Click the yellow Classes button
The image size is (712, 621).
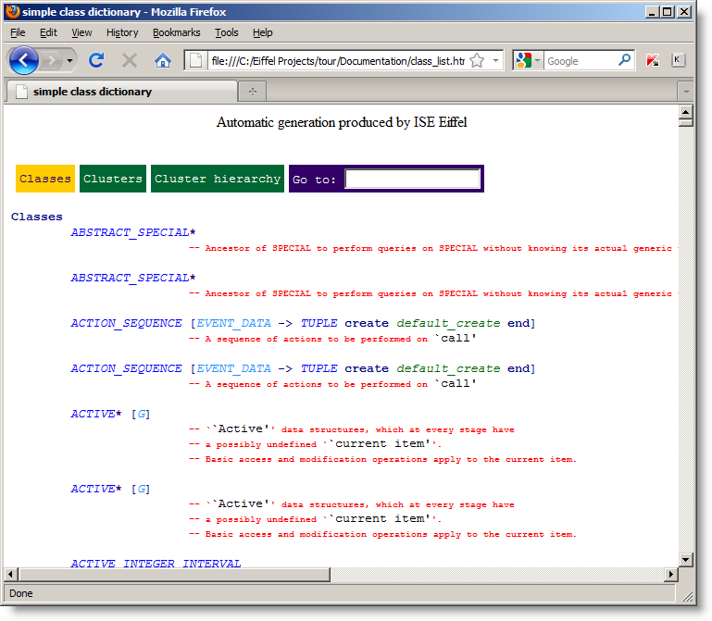coord(45,179)
